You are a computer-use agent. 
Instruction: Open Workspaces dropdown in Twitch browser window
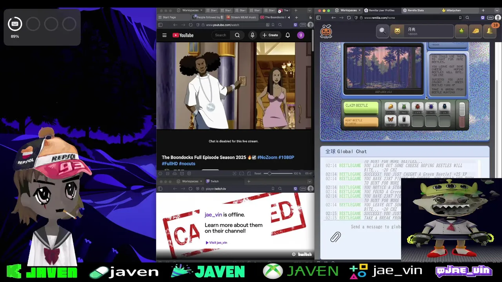click(190, 181)
